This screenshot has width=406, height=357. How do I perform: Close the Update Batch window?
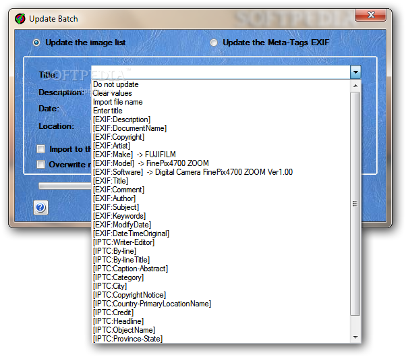tap(371, 15)
